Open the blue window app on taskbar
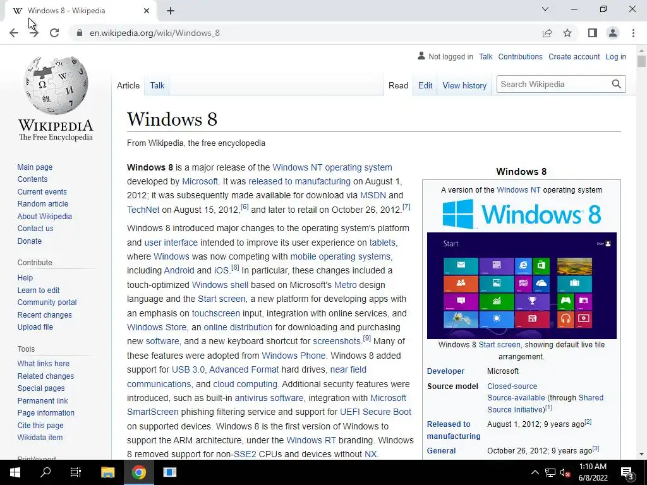The image size is (647, 485). [x=169, y=472]
